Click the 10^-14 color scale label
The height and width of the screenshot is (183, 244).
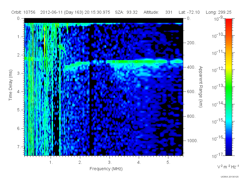coord(218,104)
